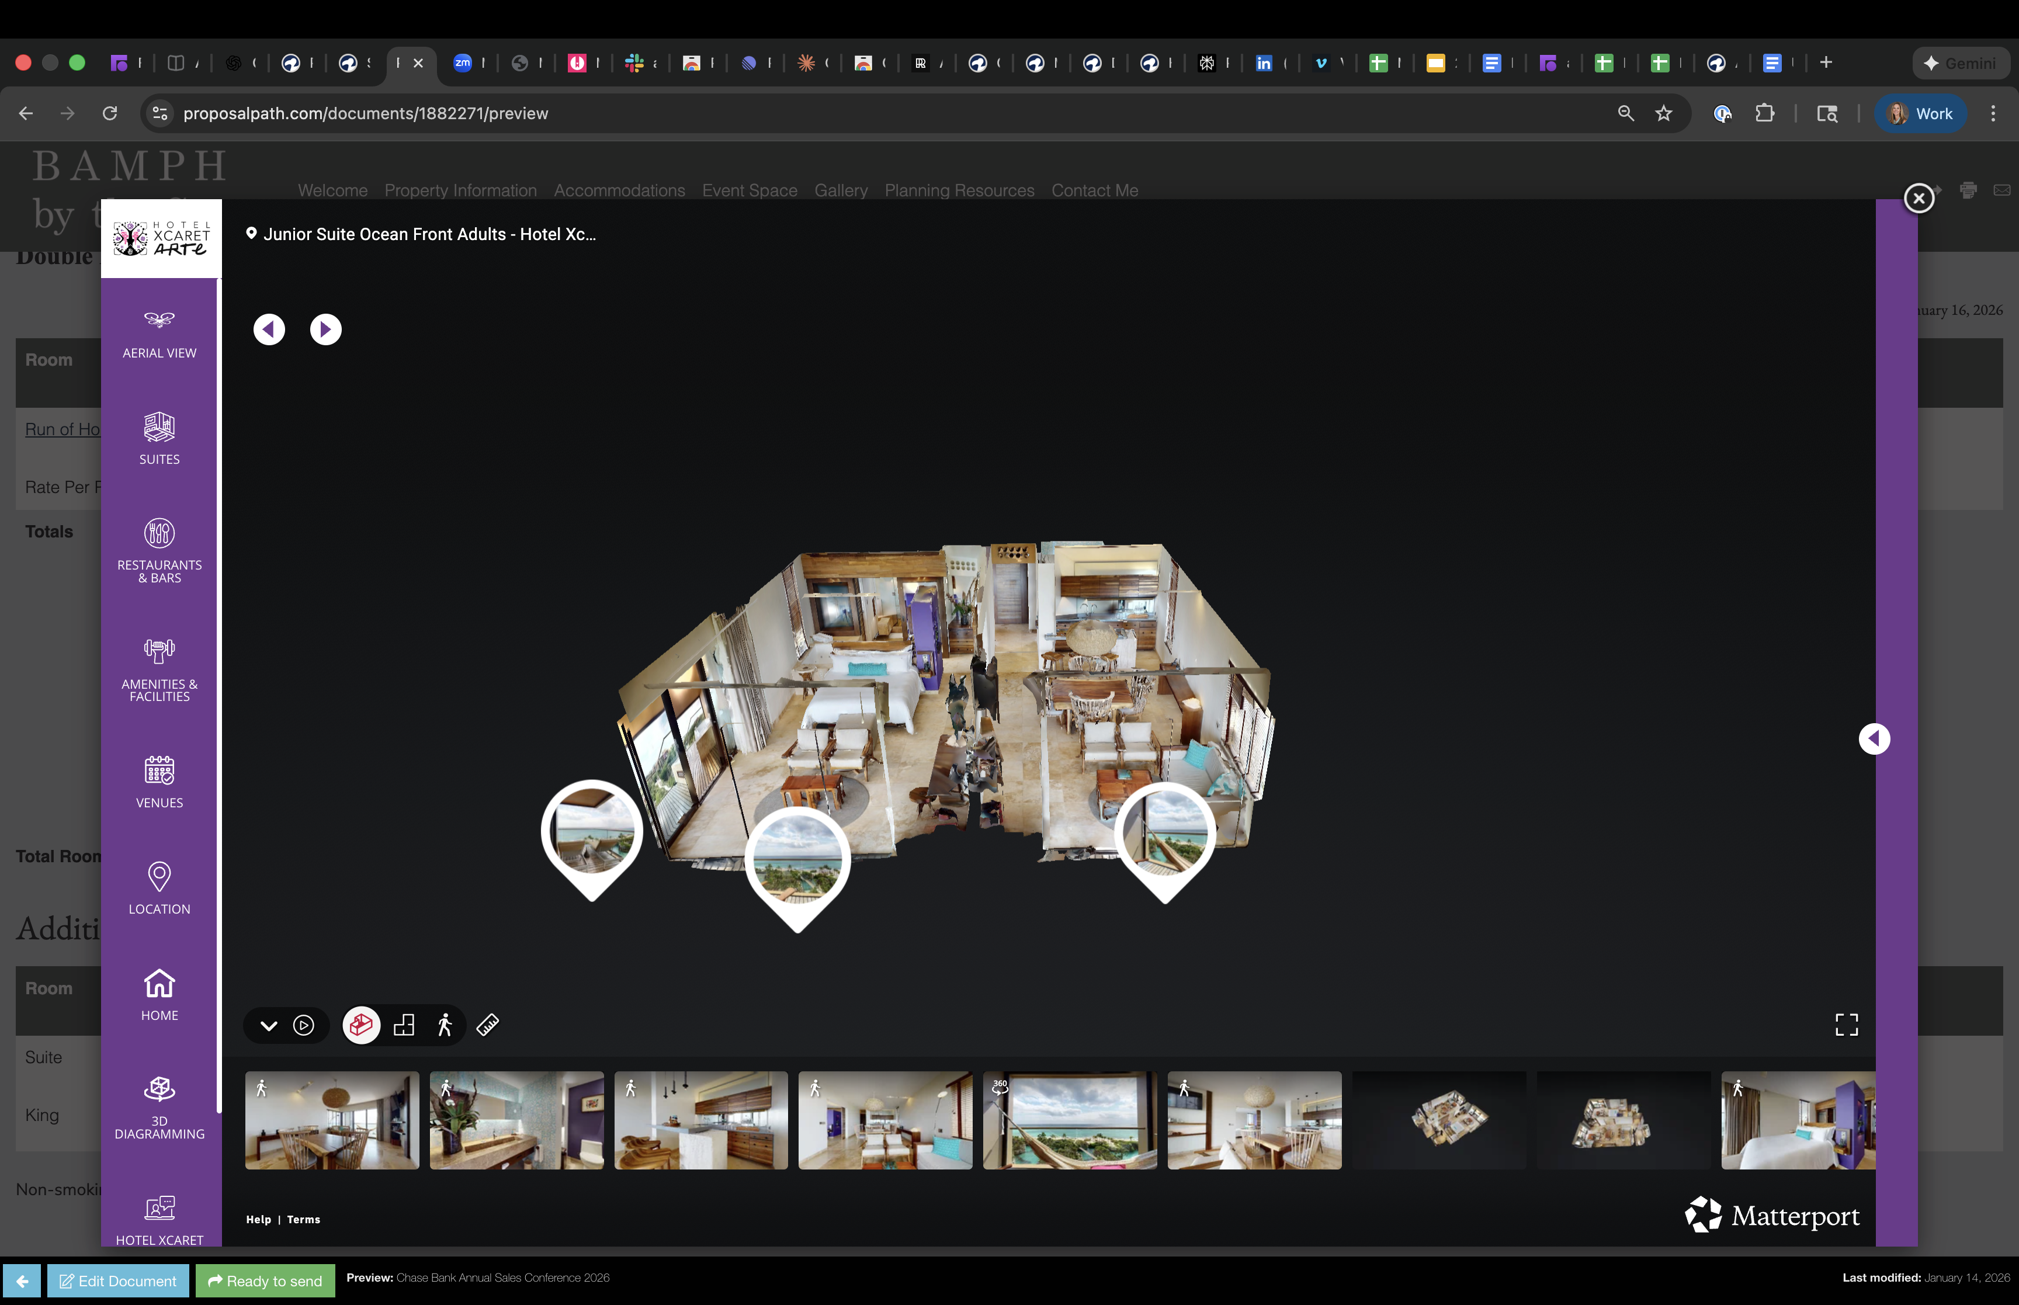Expand the right purple side panel arrow
Screen dimensions: 2019x1305
pyautogui.click(x=1874, y=739)
